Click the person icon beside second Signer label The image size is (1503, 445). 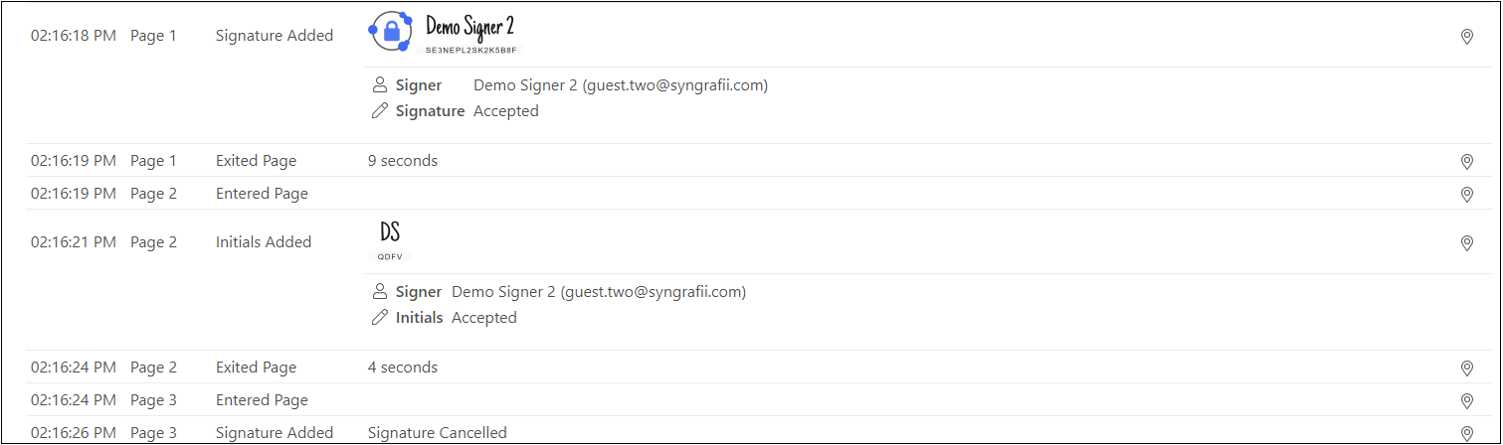[x=379, y=292]
